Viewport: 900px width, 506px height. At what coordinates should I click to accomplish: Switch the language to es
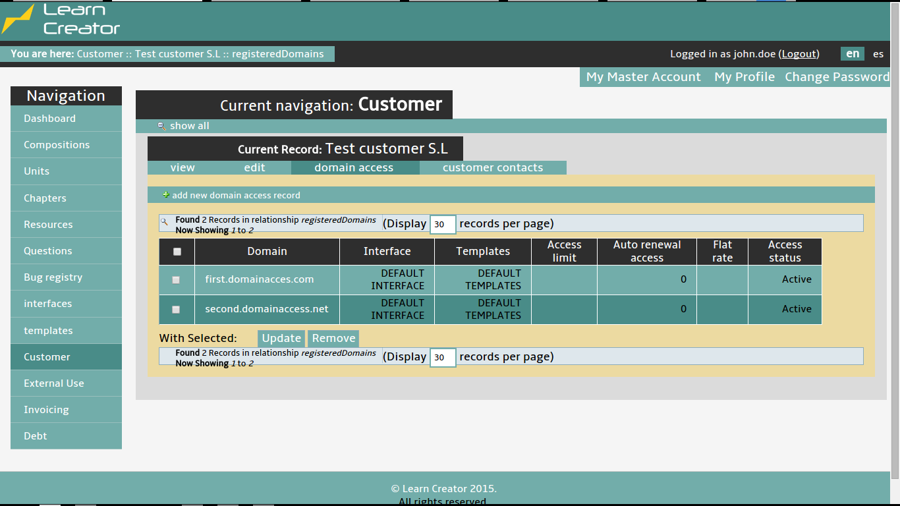pos(878,54)
